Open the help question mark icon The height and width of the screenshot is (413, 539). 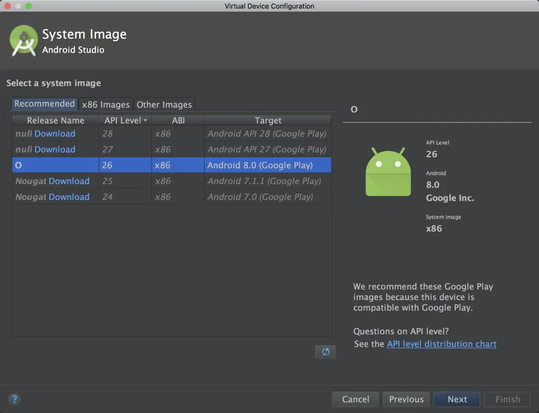(x=14, y=399)
